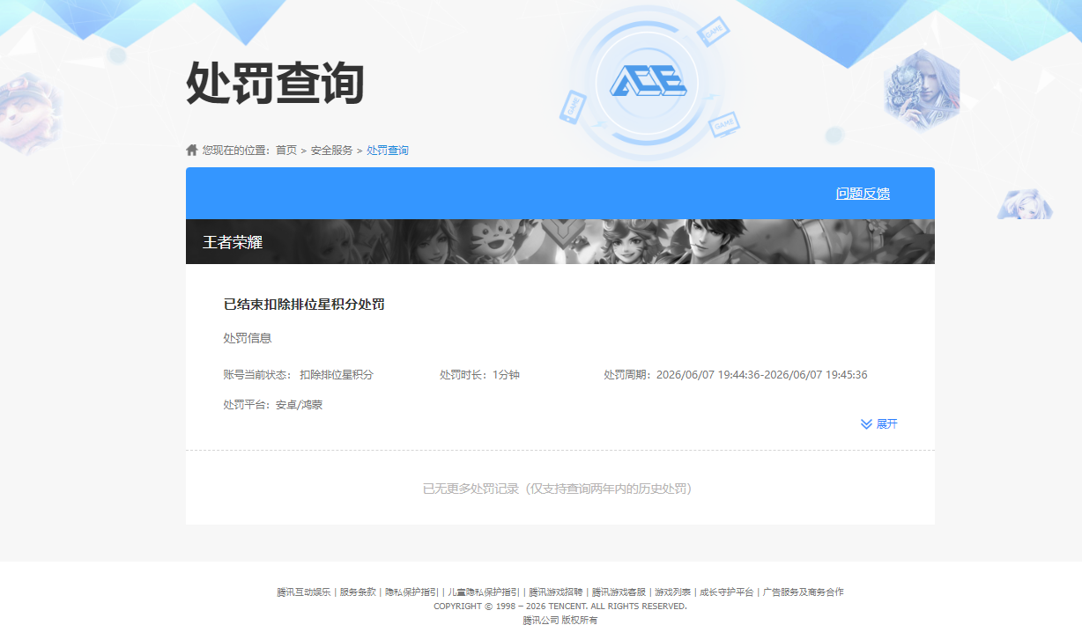
Task: Open 隐私保护指引 footer link
Action: click(411, 592)
